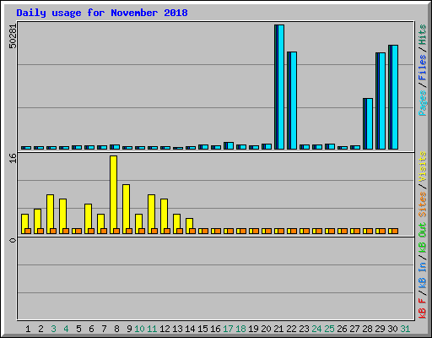Screen dimensions: 432x338
Task: Click green day label 24
Action: [316, 329]
